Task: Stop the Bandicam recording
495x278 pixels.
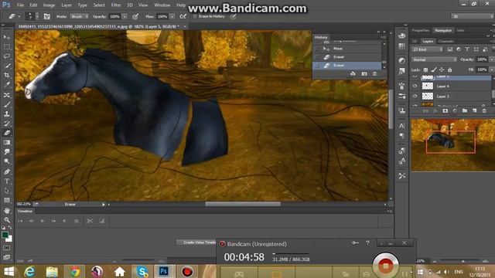Action: click(x=385, y=266)
